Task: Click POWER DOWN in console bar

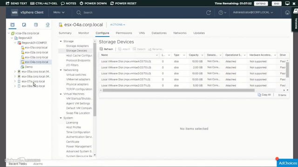Action: point(93,3)
